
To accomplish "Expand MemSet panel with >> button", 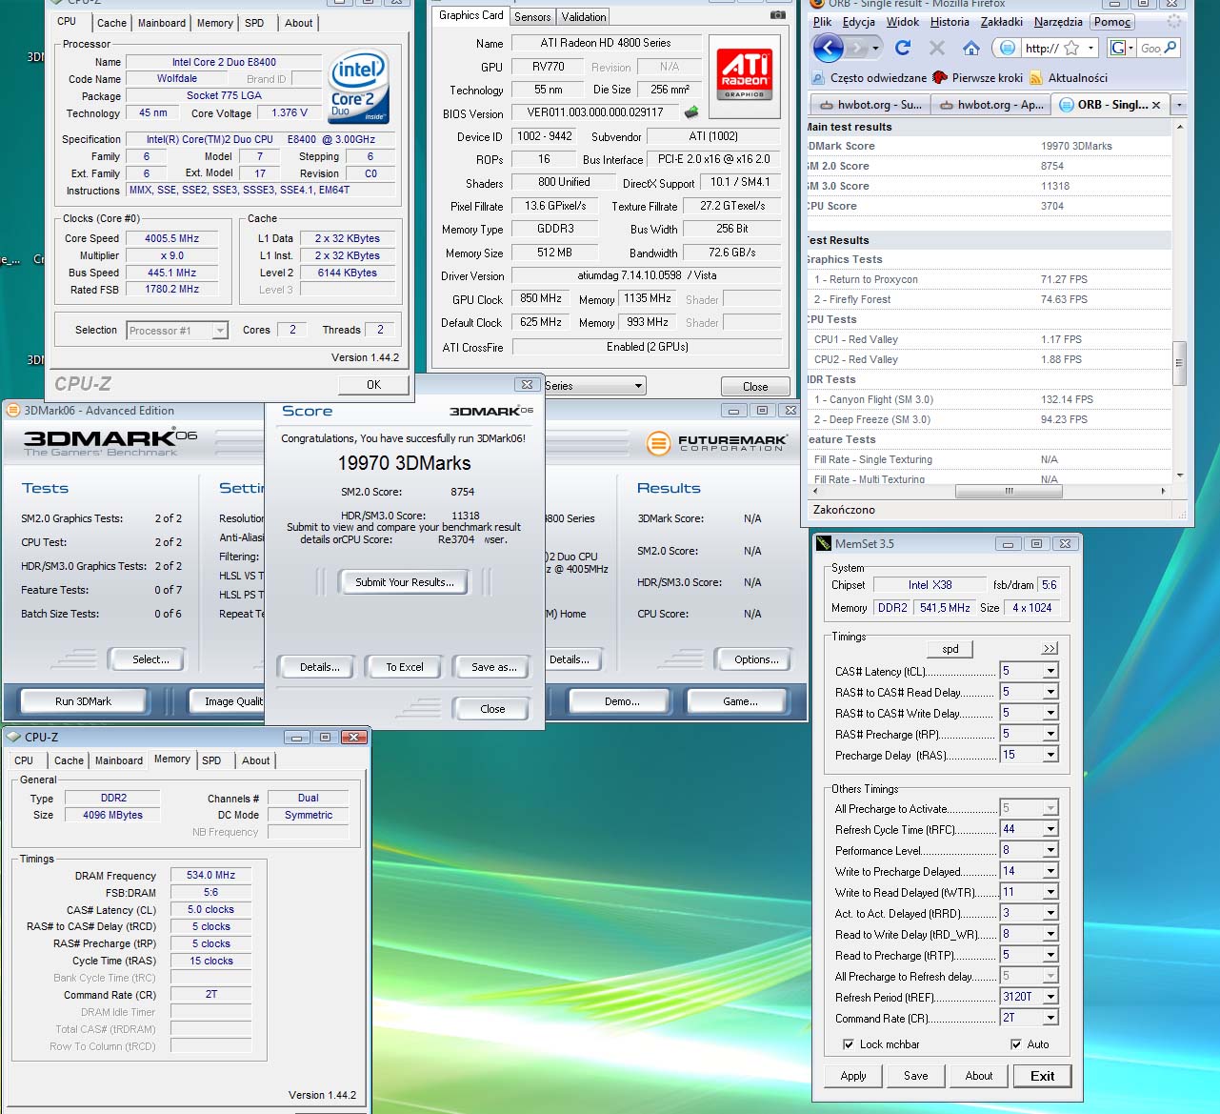I will [x=1050, y=648].
